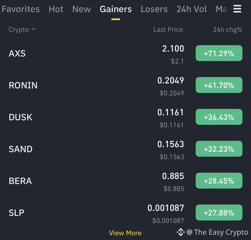Open the New tab
251x240 pixels.
coord(81,9)
